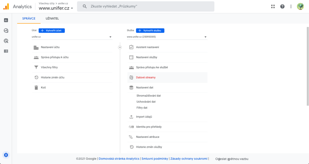The height and width of the screenshot is (164, 309).
Task: Open the three-dot more options menu
Action: pyautogui.click(x=291, y=6)
